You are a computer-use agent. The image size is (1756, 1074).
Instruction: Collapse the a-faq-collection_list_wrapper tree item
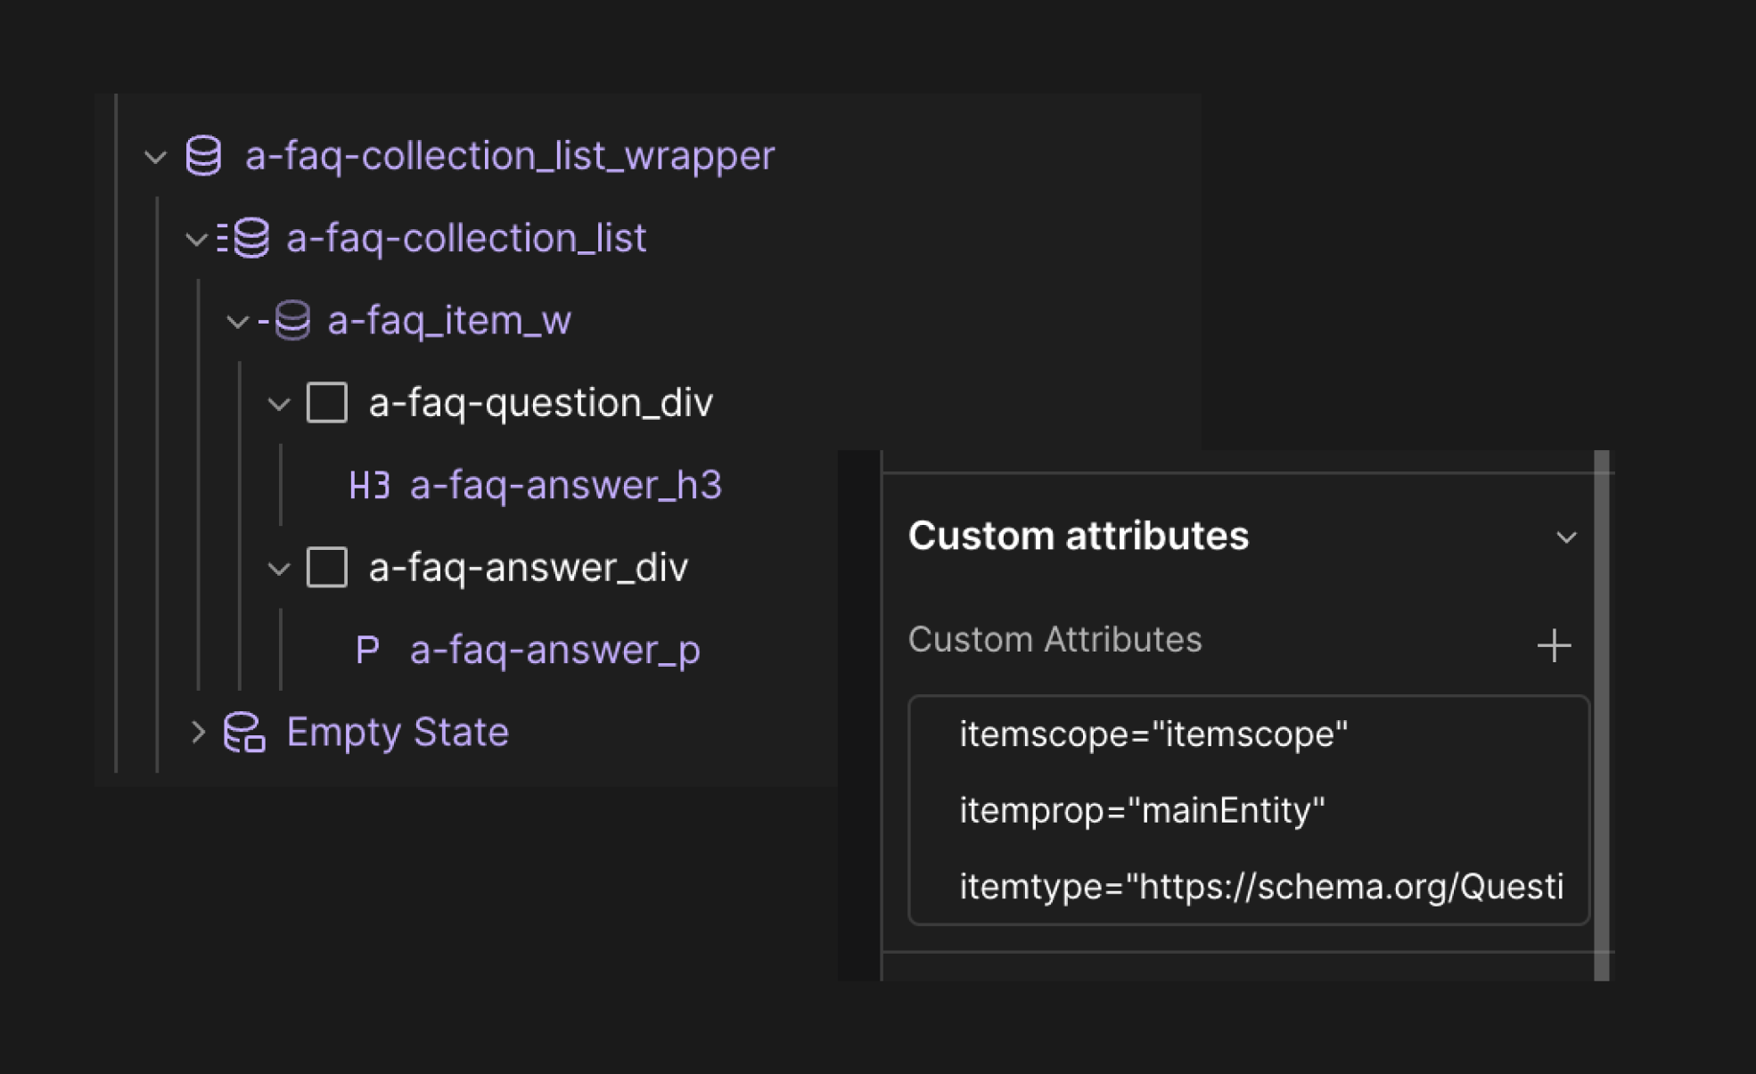[155, 158]
